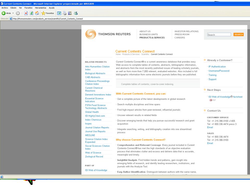Screen dimensions: 250x187
Task: Open INVESTOR RELATIONS link
Action: tap(186, 31)
